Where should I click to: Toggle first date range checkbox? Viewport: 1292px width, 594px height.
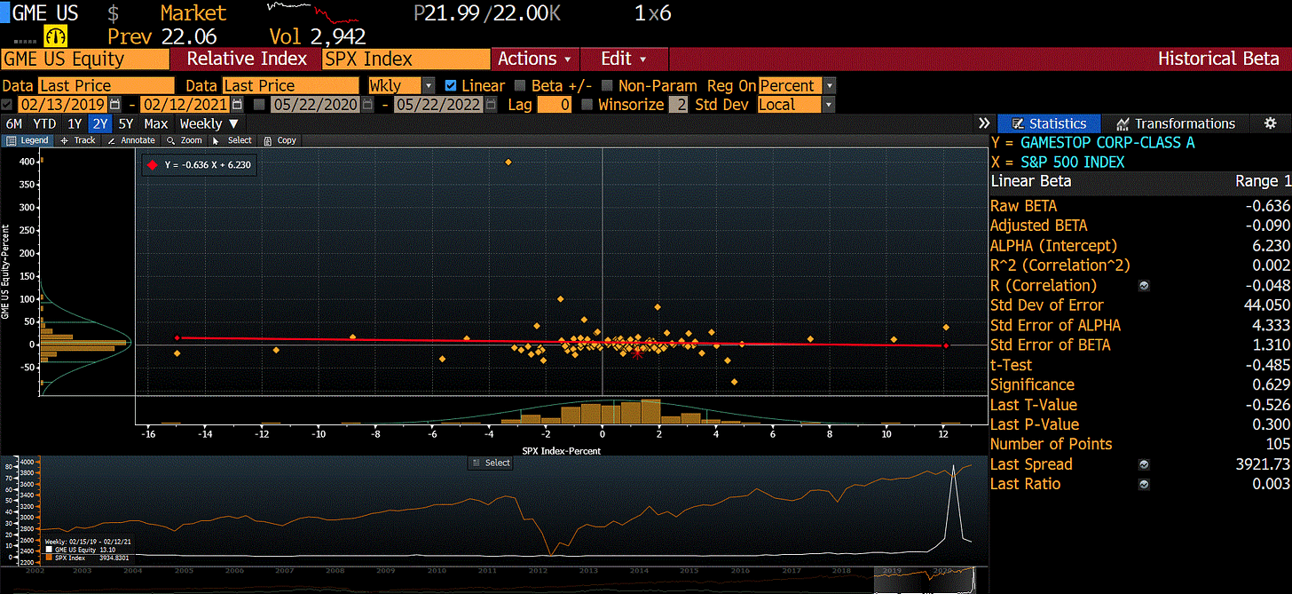pos(8,105)
